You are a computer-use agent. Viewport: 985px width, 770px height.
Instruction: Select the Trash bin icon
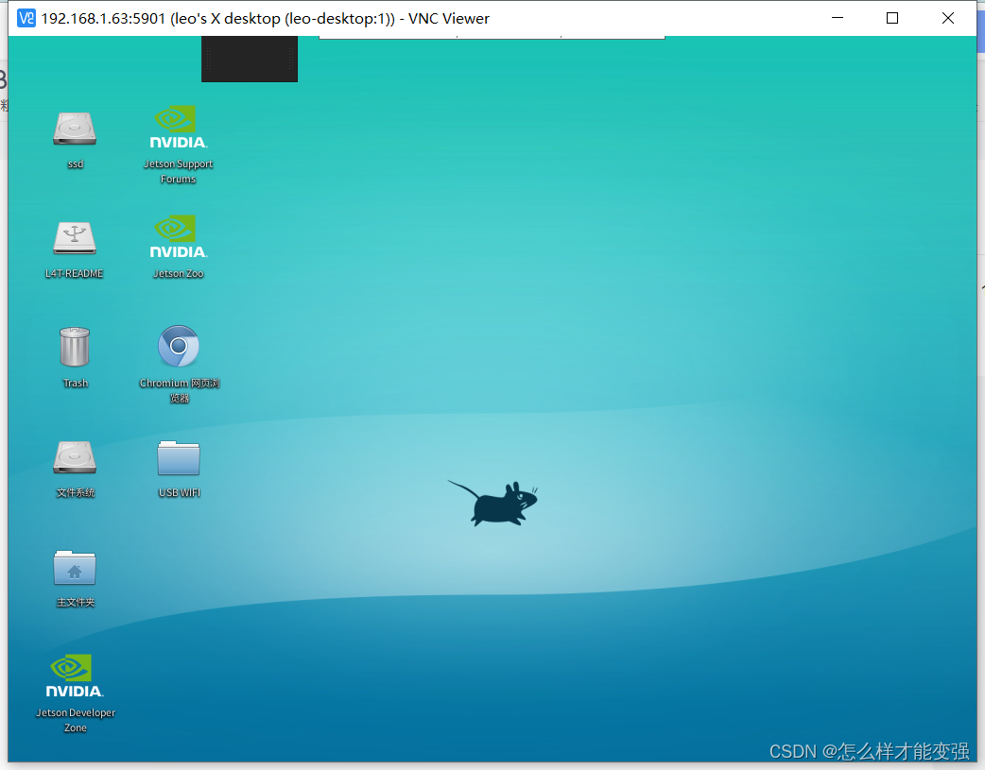[x=75, y=347]
